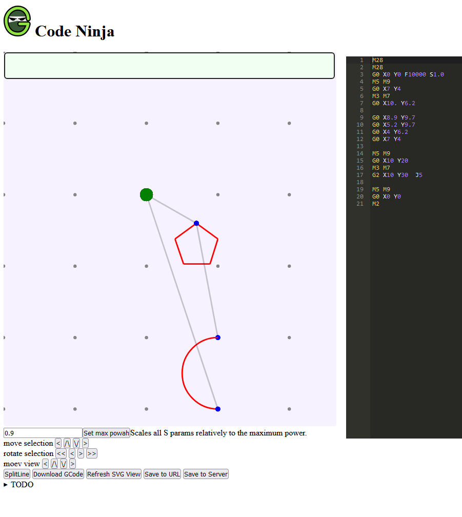Viewport: 462px width, 517px height.
Task: Click Download GCode button
Action: [x=58, y=474]
